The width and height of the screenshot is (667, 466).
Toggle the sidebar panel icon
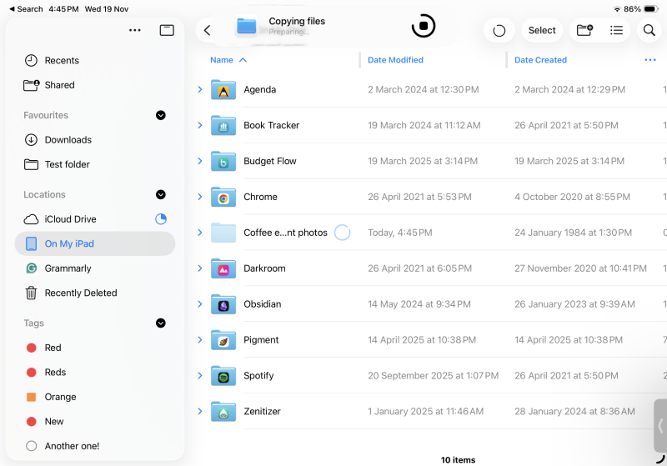point(167,30)
